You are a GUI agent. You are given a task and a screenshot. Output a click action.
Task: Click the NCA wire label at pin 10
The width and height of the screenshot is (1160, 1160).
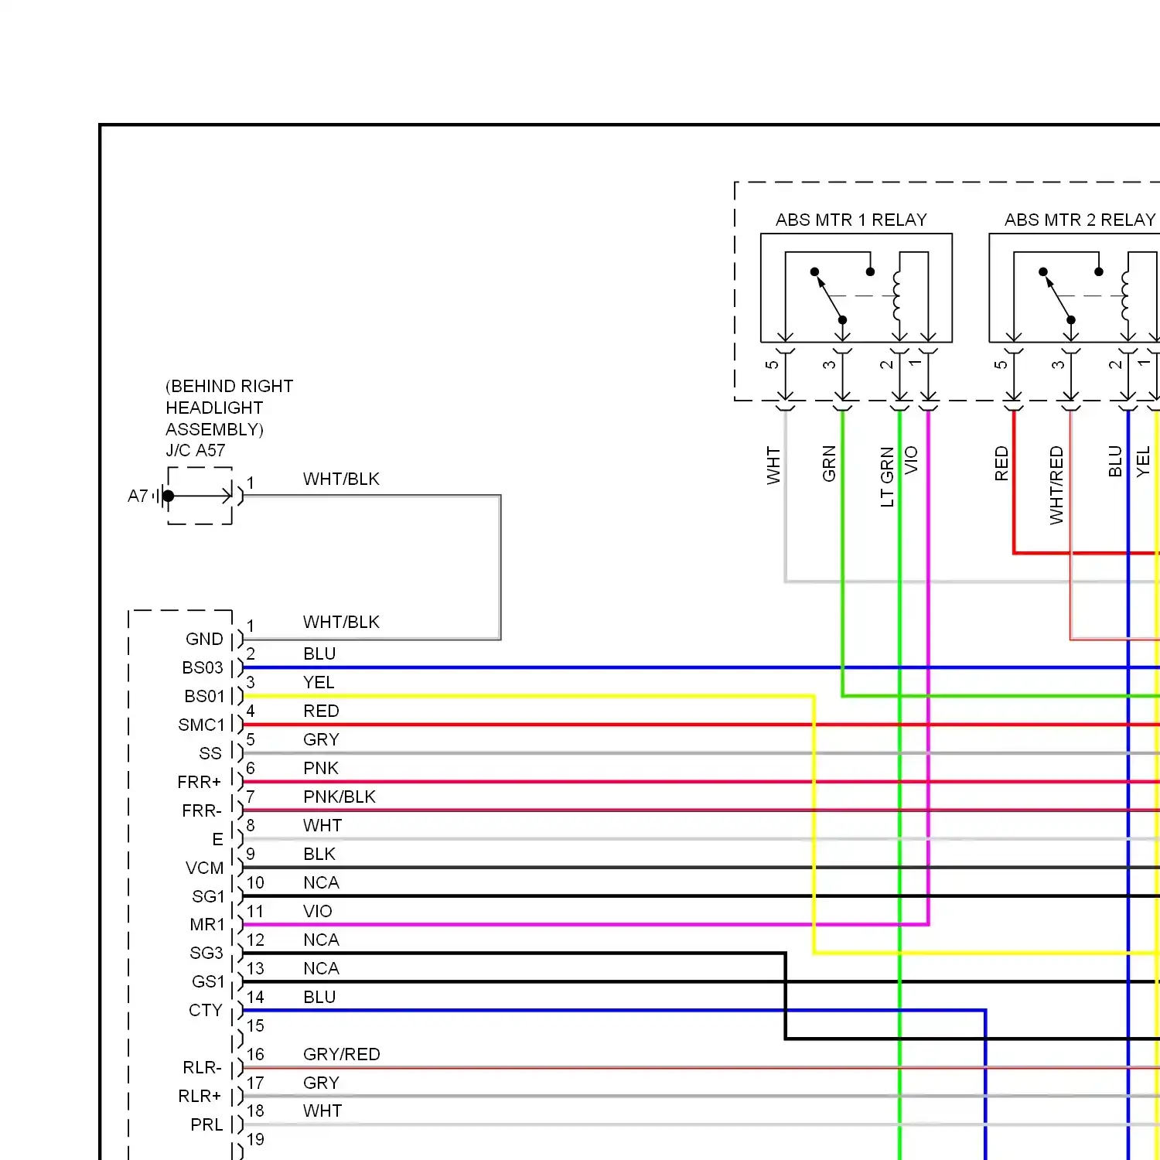point(321,882)
